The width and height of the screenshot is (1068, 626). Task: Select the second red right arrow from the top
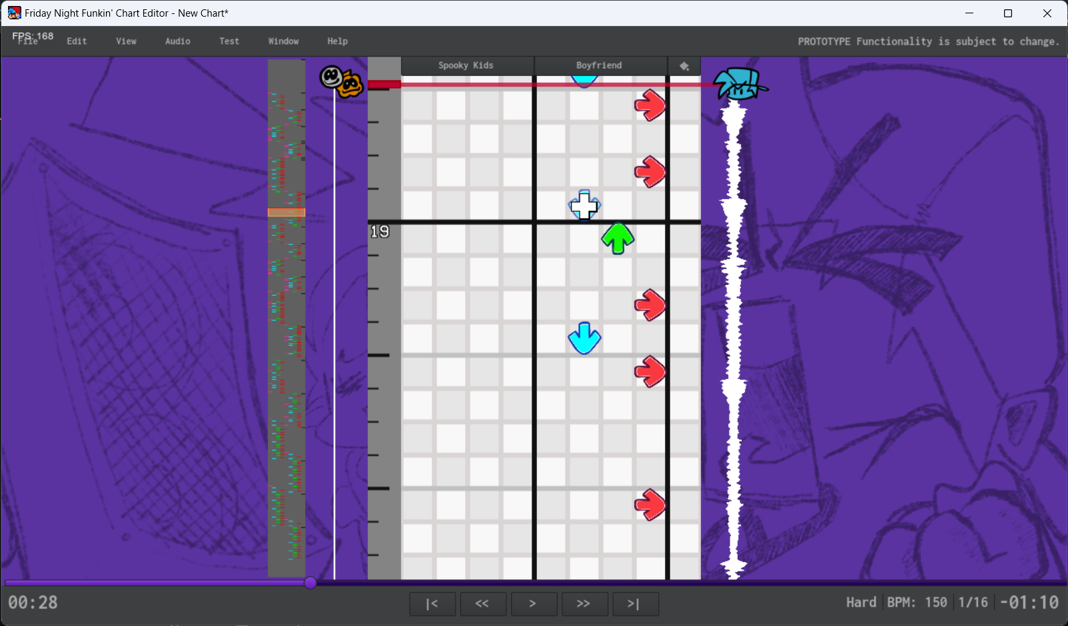[650, 172]
